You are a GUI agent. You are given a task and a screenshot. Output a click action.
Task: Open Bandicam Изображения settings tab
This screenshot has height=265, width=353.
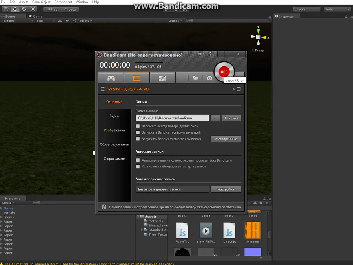click(x=114, y=130)
